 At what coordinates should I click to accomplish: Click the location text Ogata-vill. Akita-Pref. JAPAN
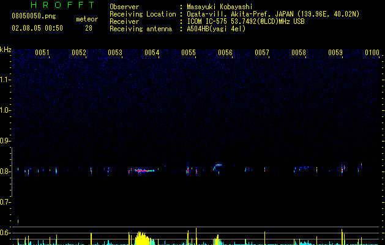(x=240, y=14)
